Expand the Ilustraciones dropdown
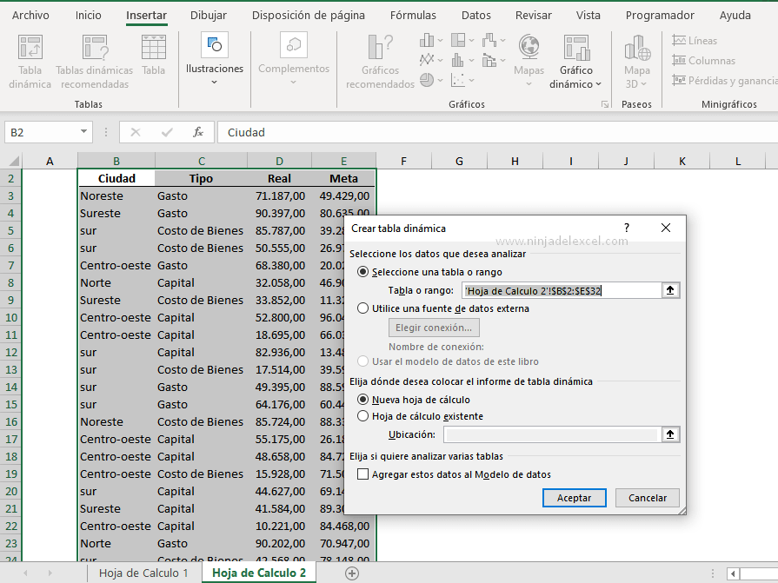Viewport: 778px width, 583px height. click(x=214, y=82)
